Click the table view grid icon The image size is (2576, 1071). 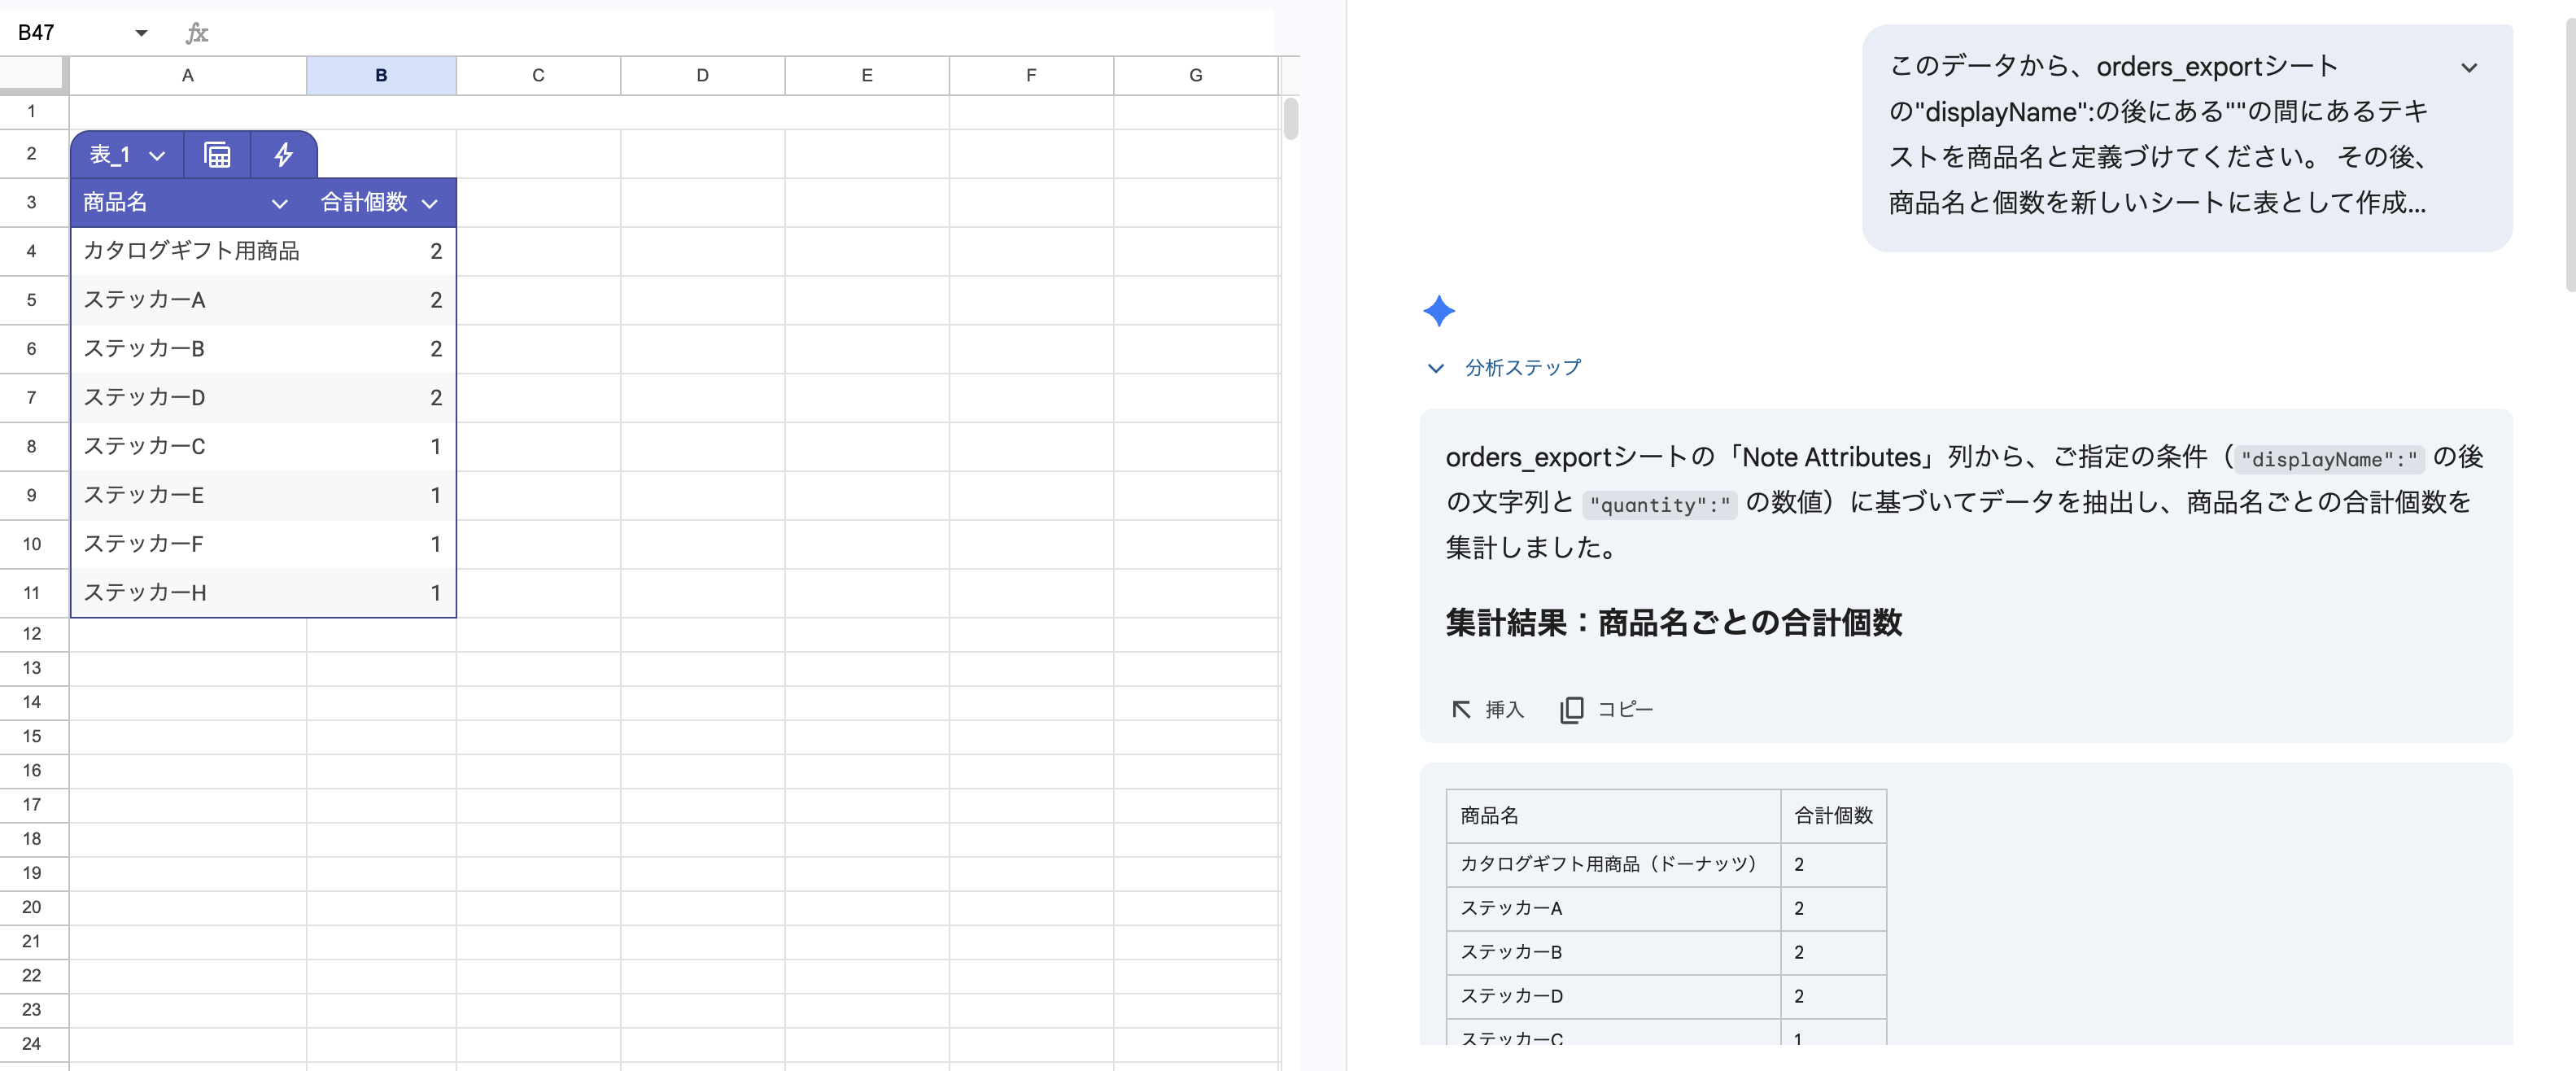(x=217, y=155)
